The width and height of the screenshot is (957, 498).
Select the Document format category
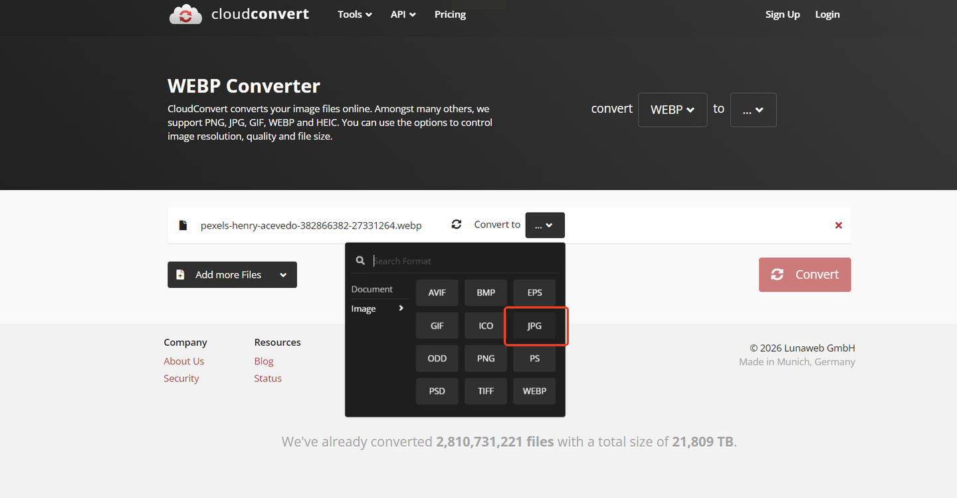372,289
